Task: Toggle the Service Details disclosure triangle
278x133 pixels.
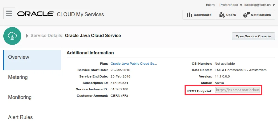Action: point(27,36)
